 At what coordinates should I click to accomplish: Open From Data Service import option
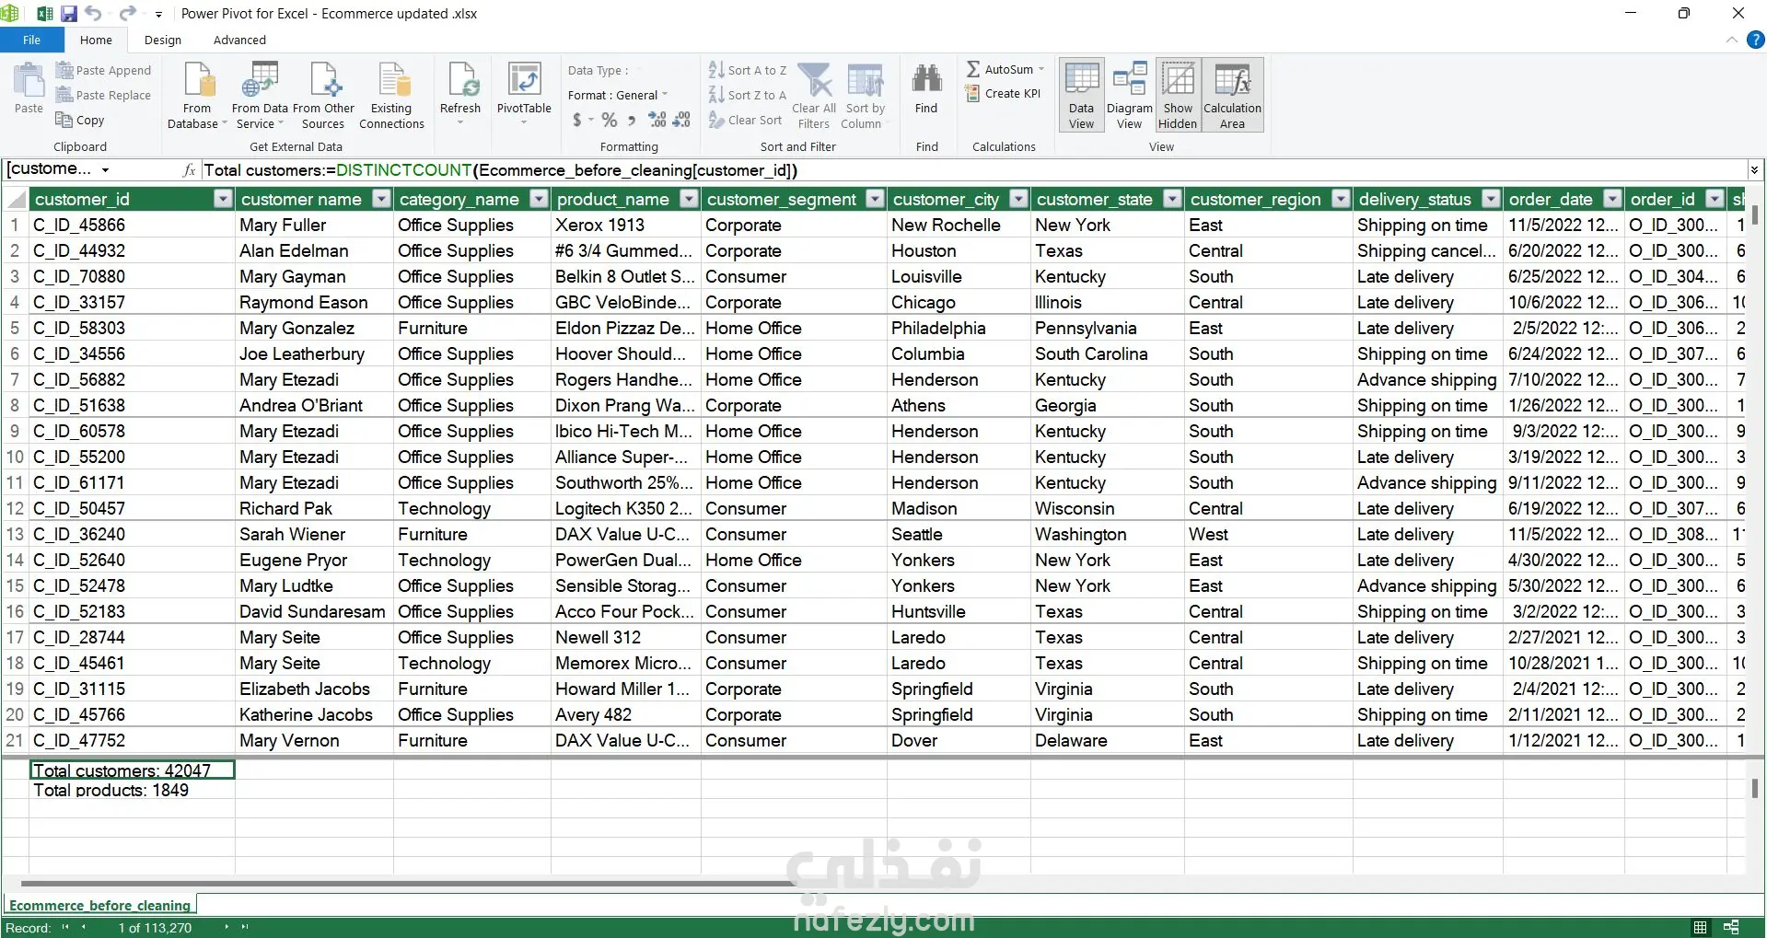[260, 96]
